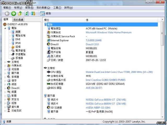
Task: Open the 我的最愛(O) menu
Action: coord(43,8)
